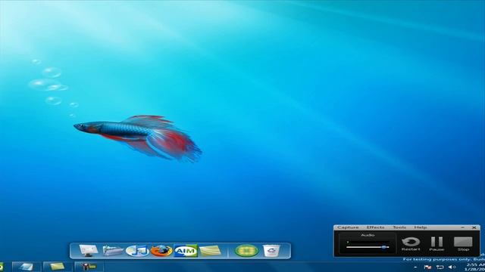Launch the music player icon in dock
485x272 pixels.
coord(137,250)
